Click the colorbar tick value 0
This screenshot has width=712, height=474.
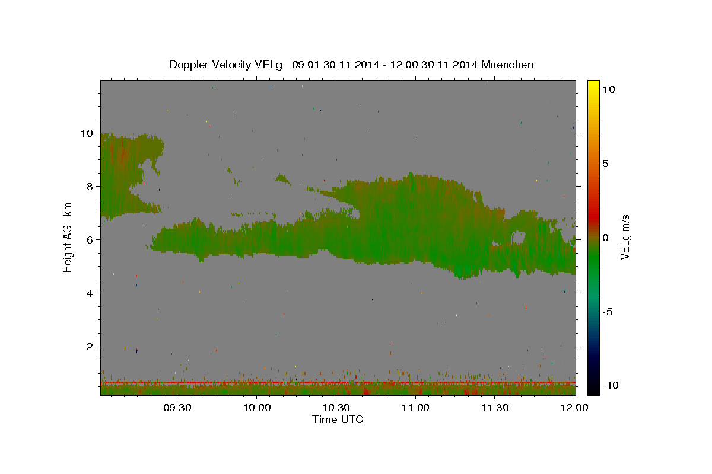point(606,238)
